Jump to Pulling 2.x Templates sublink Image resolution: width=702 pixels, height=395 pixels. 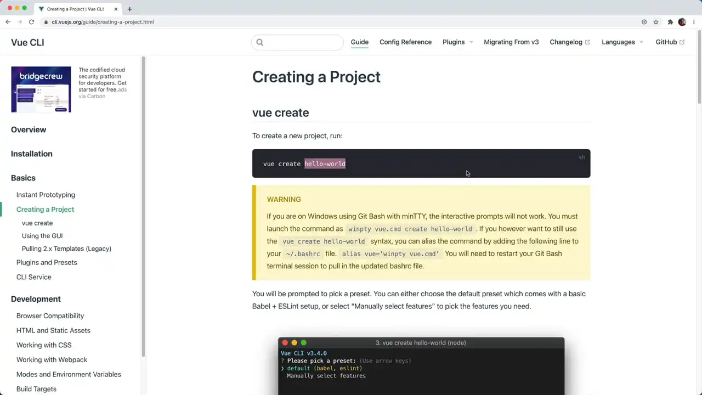pos(66,249)
